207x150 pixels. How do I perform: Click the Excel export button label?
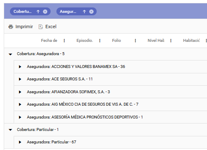point(51,27)
